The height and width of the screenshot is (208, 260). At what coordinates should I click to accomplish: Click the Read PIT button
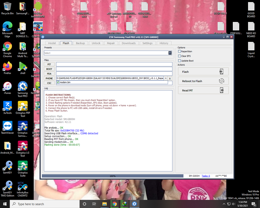pyautogui.click(x=203, y=90)
